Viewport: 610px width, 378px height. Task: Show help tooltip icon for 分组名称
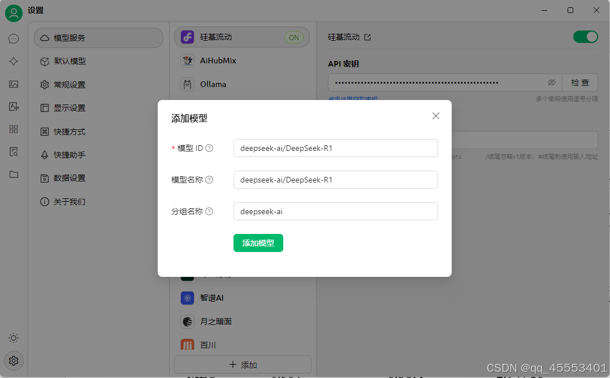(x=209, y=211)
